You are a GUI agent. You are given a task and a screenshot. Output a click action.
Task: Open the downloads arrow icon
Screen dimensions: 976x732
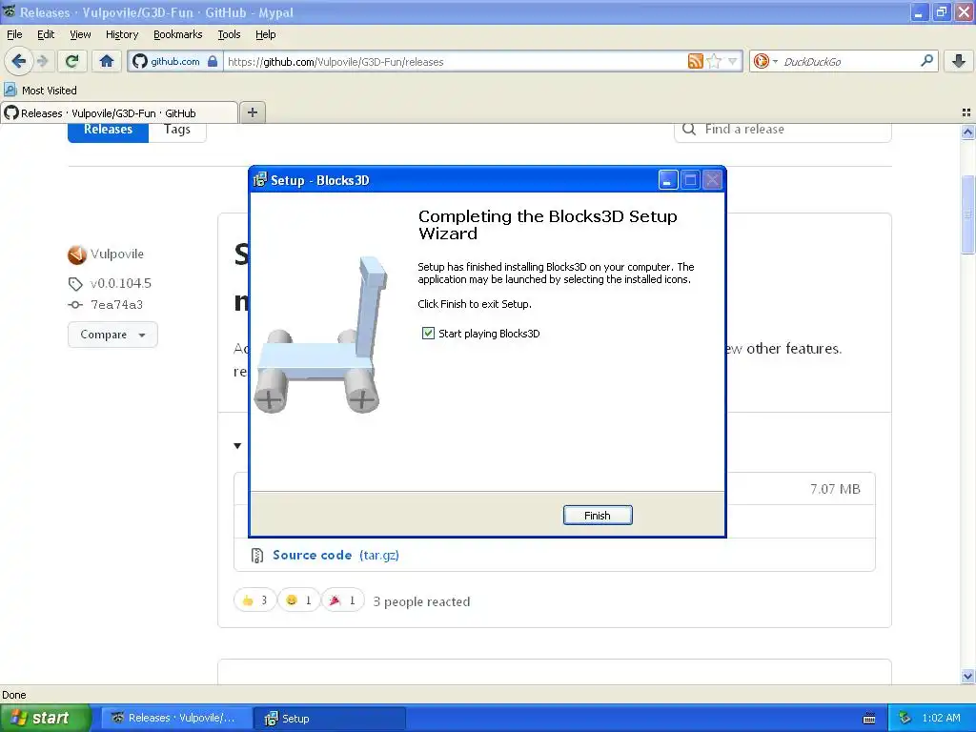[x=959, y=61]
